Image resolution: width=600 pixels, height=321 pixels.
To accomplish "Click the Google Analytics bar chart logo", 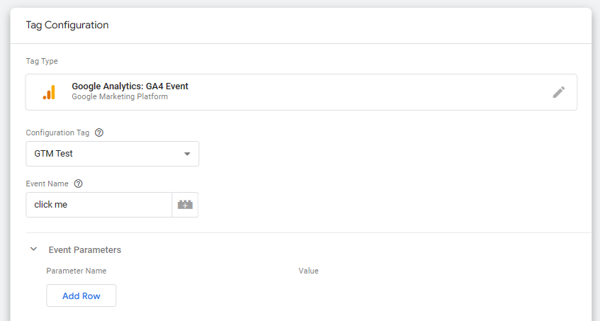I will (49, 92).
